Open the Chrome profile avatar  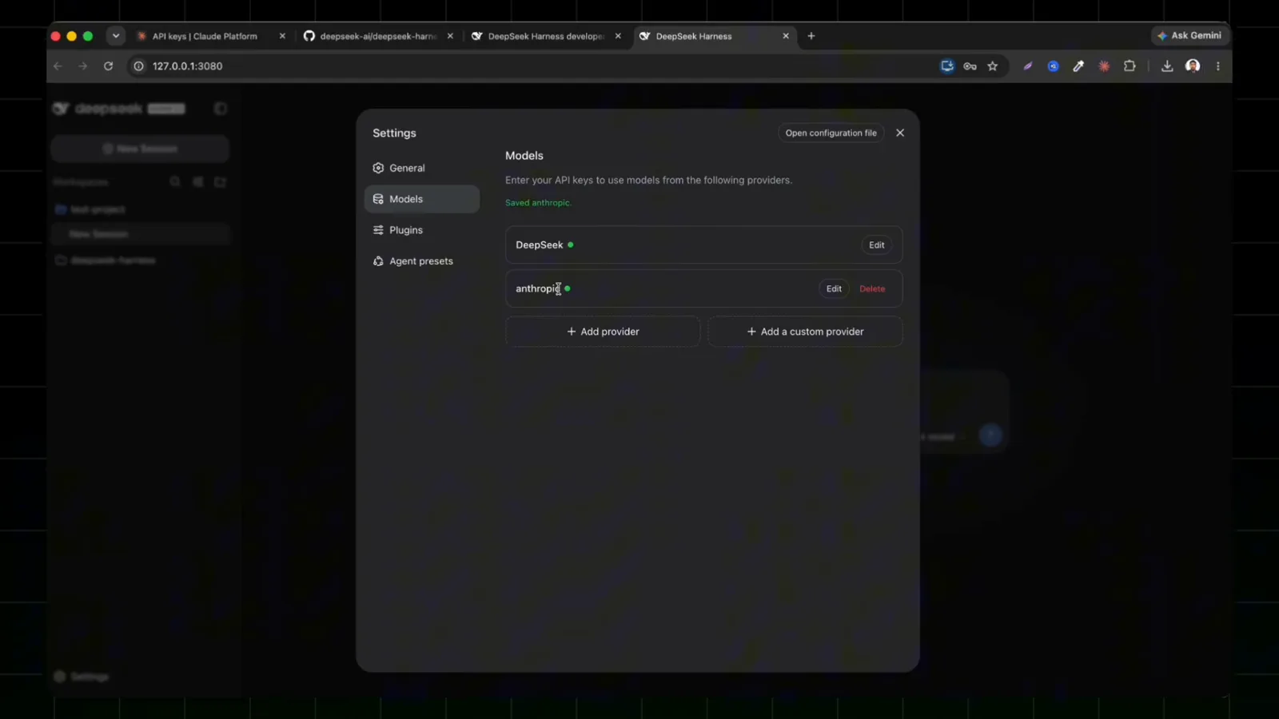(1193, 66)
